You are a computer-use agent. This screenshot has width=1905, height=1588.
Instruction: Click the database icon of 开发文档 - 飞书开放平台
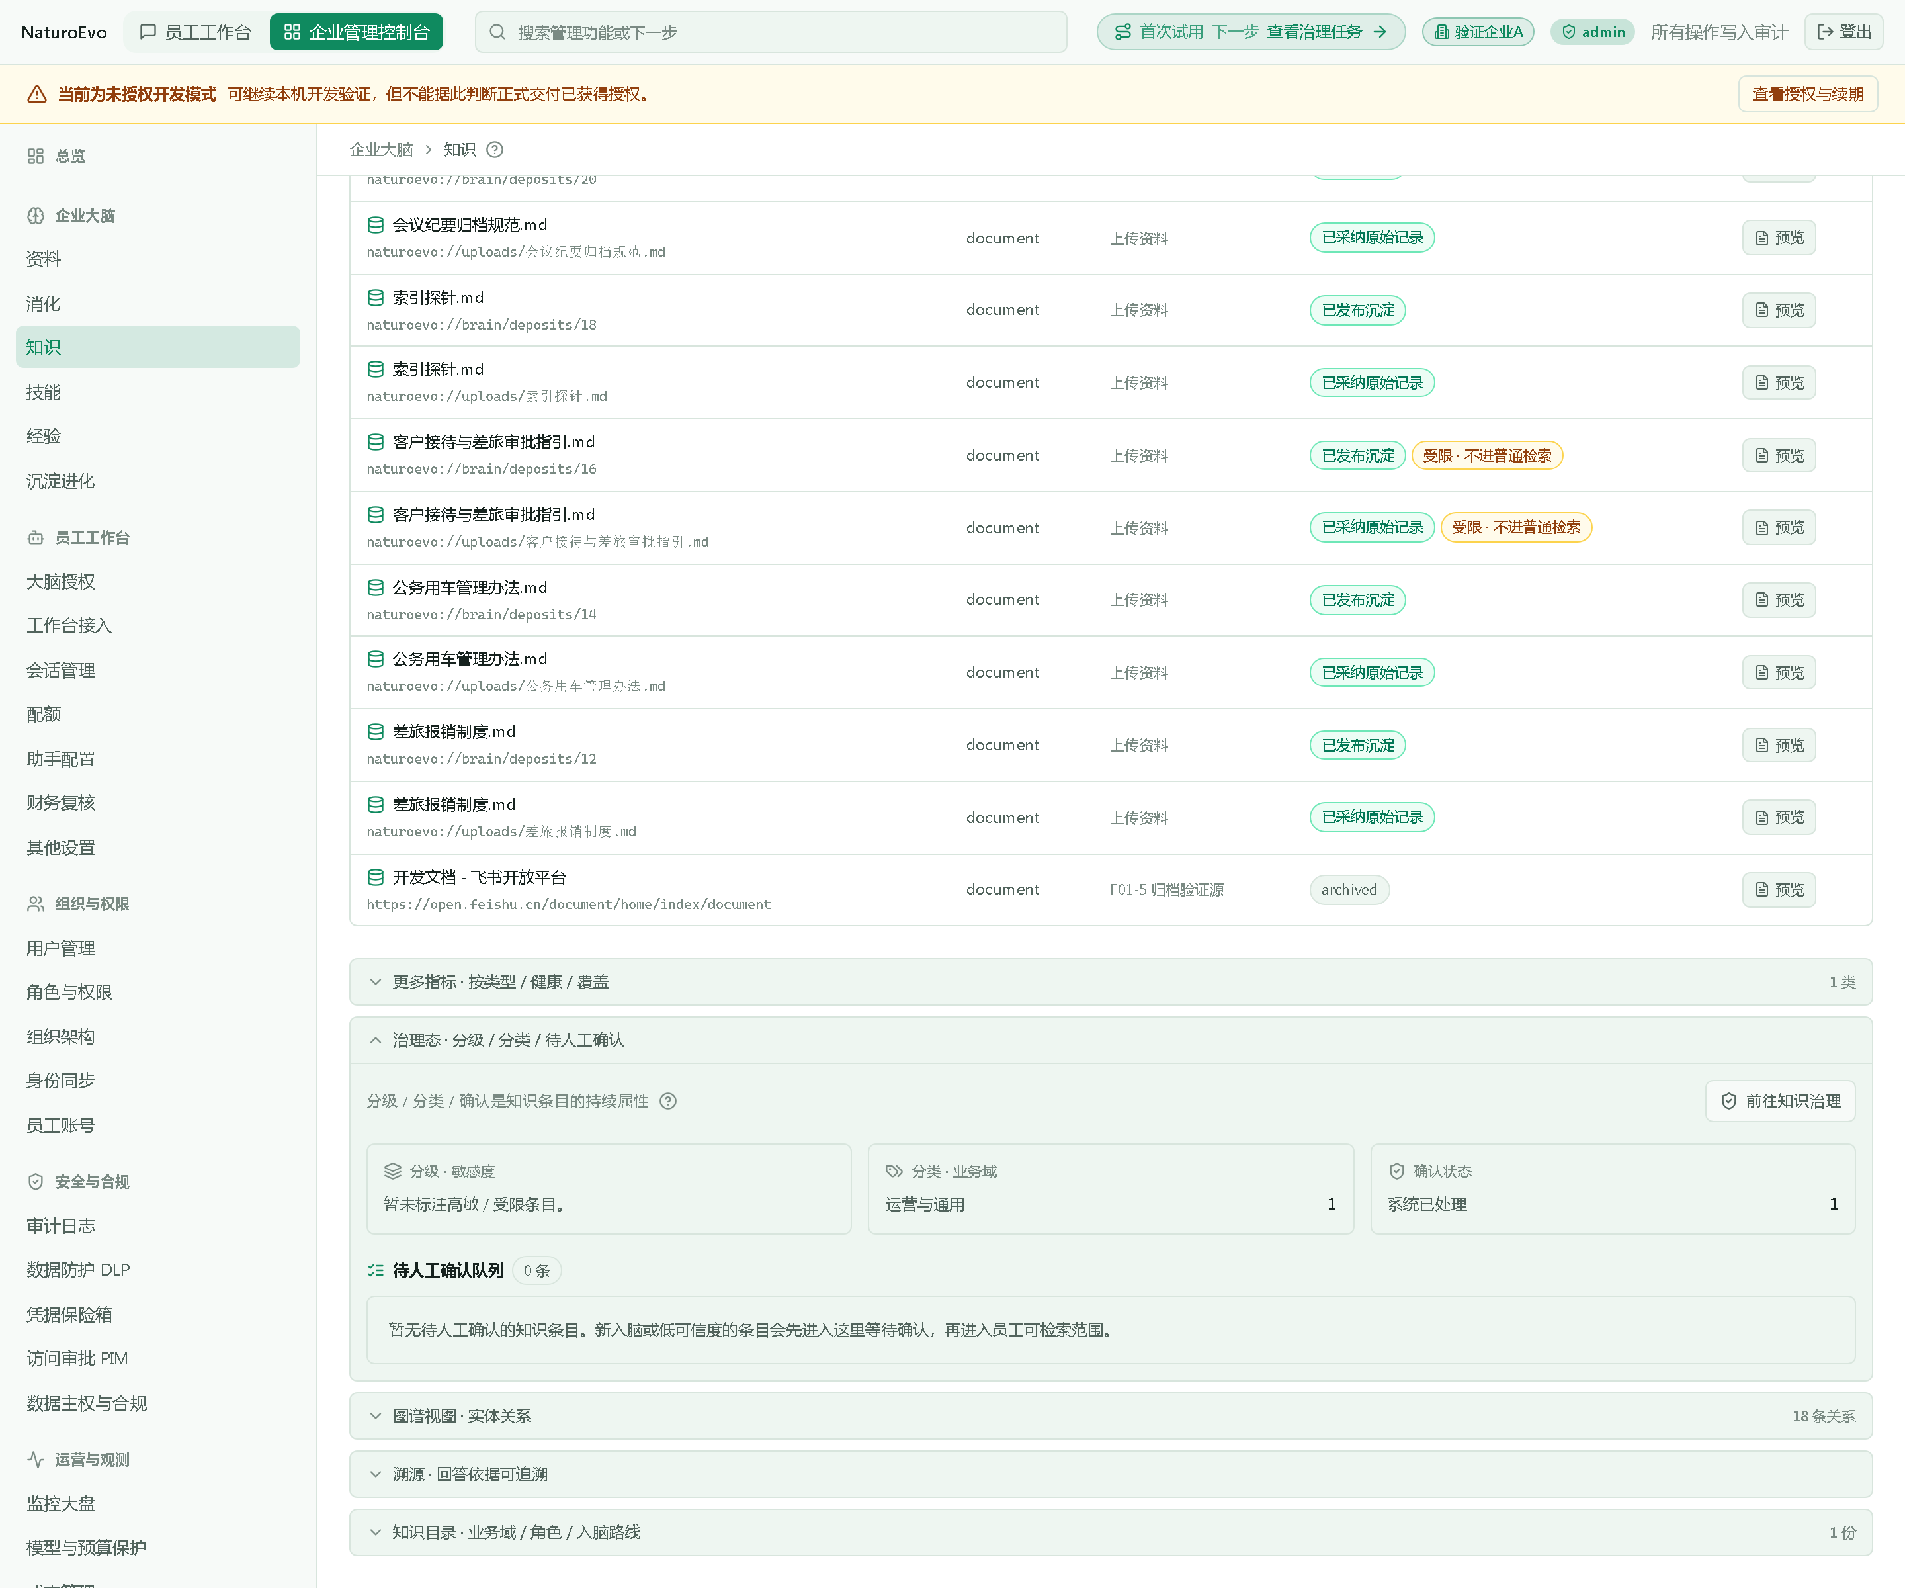pyautogui.click(x=376, y=877)
